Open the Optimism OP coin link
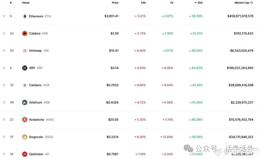 pyautogui.click(x=39, y=154)
